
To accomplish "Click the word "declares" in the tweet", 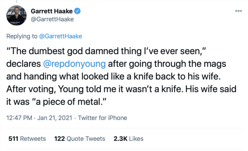I will (x=23, y=64).
